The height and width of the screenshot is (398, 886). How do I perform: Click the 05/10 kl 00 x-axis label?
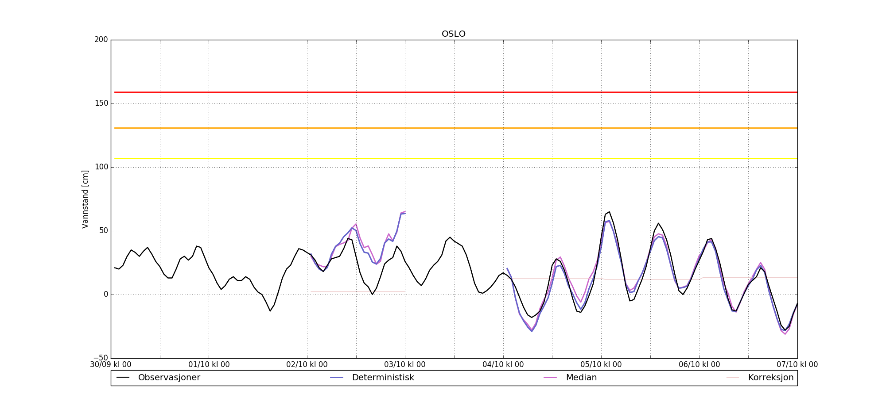pyautogui.click(x=601, y=365)
